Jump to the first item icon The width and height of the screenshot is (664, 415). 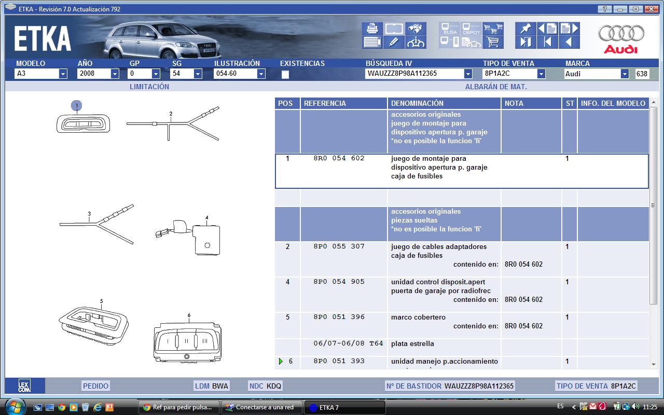click(547, 42)
